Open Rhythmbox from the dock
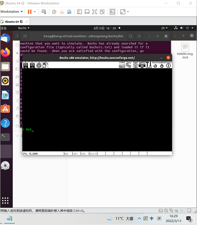 tap(5, 81)
